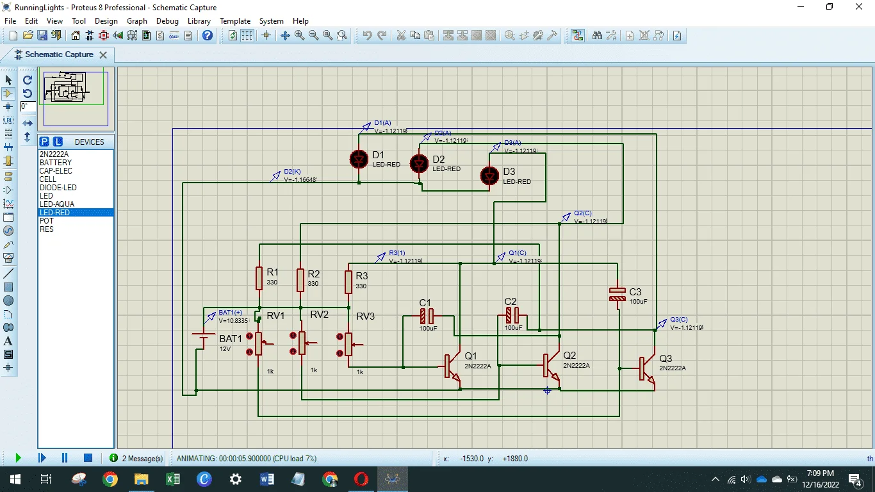Image resolution: width=875 pixels, height=492 pixels.
Task: Click the P pick devices button
Action: click(44, 142)
